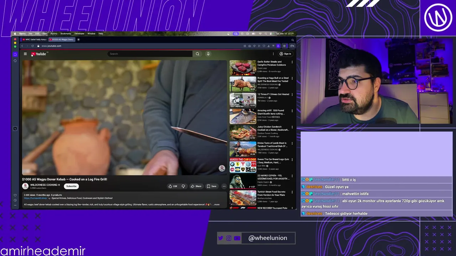Open the YouTube hamburger guide menu
456x256 pixels.
[25, 54]
